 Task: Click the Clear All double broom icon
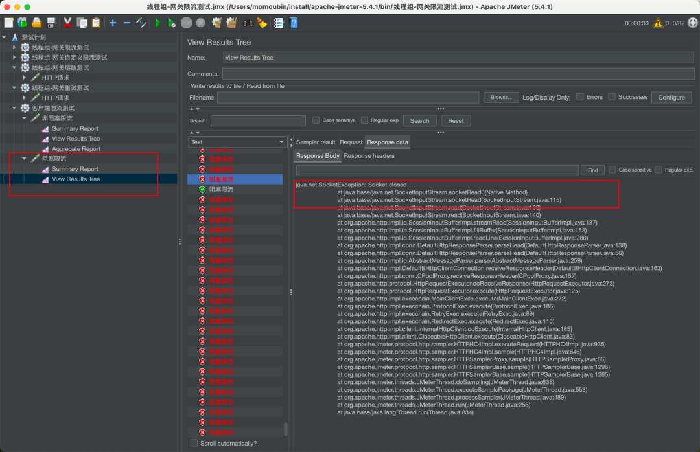coord(231,23)
